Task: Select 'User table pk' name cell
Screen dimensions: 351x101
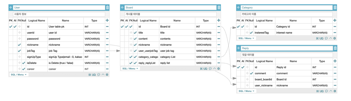Action: (x=66, y=27)
